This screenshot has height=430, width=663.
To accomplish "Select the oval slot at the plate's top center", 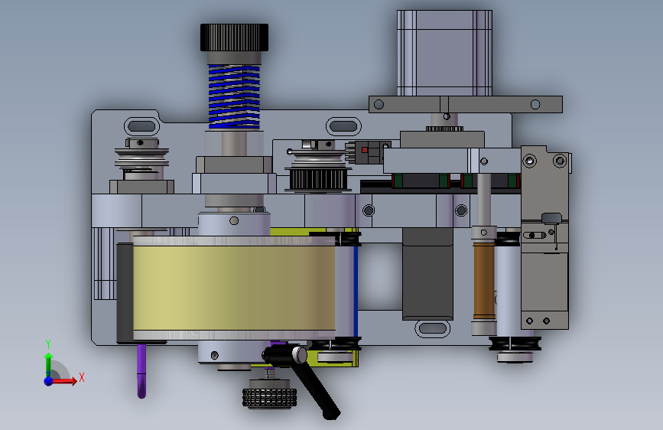I will (x=343, y=126).
